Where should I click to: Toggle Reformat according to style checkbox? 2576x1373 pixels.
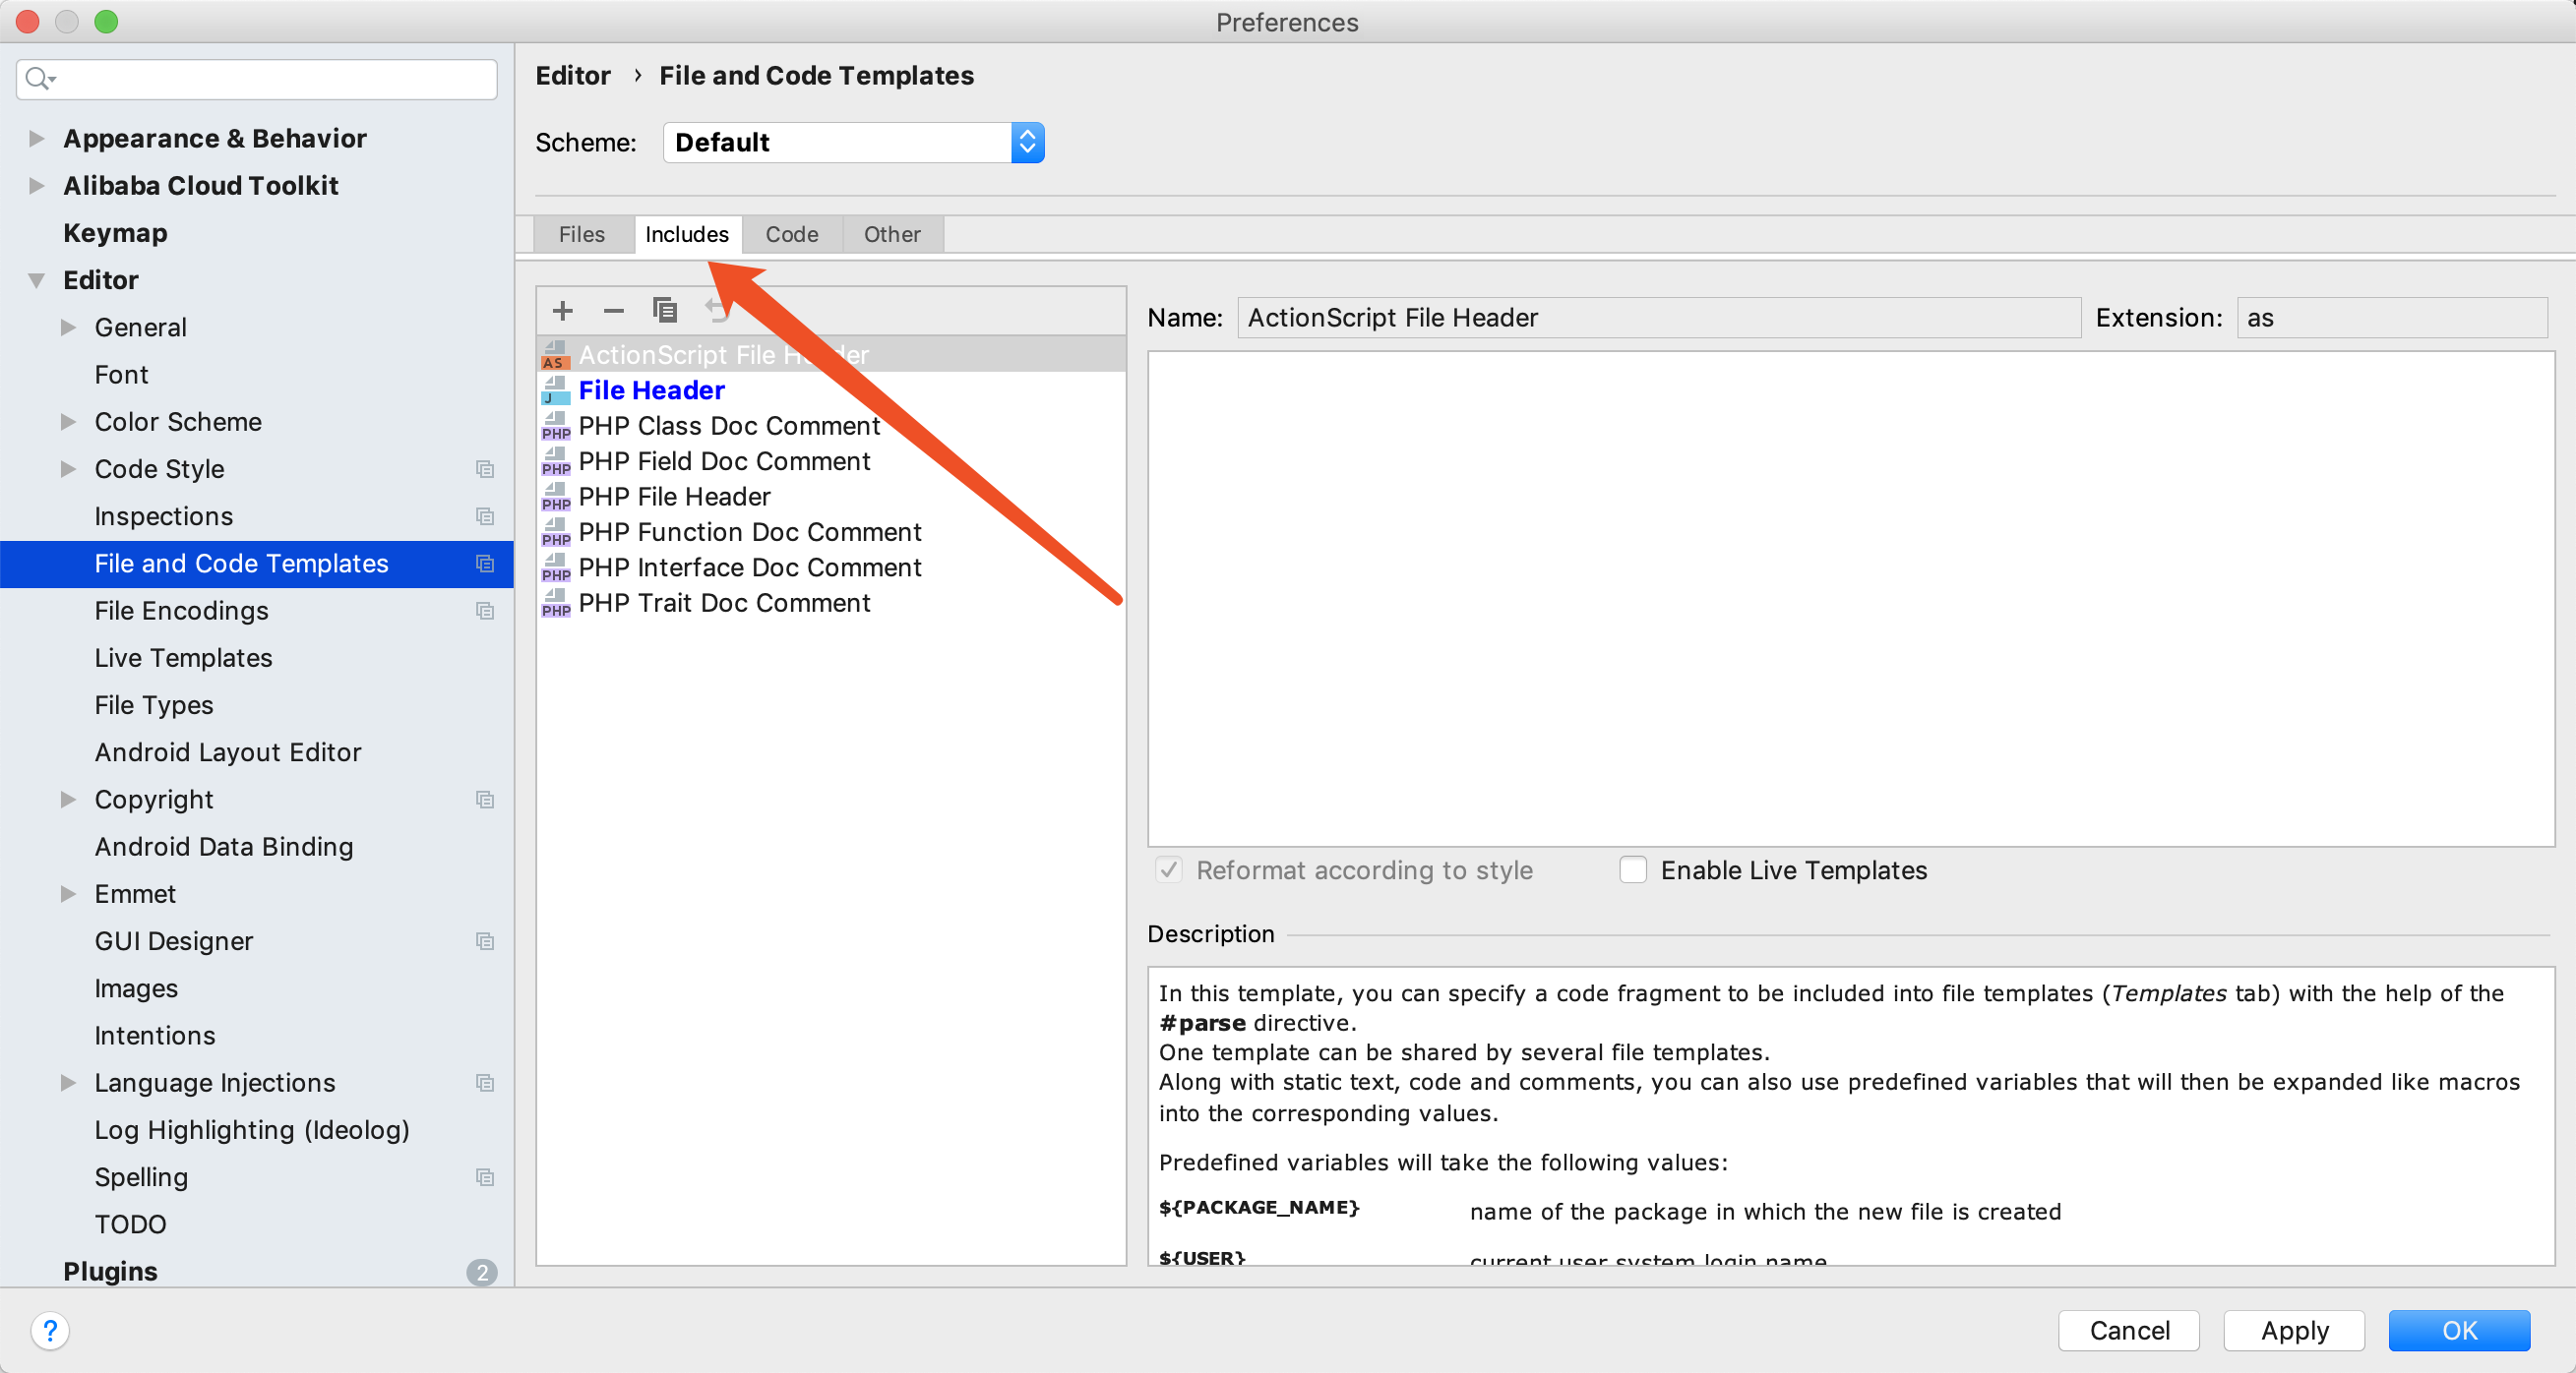click(1168, 869)
